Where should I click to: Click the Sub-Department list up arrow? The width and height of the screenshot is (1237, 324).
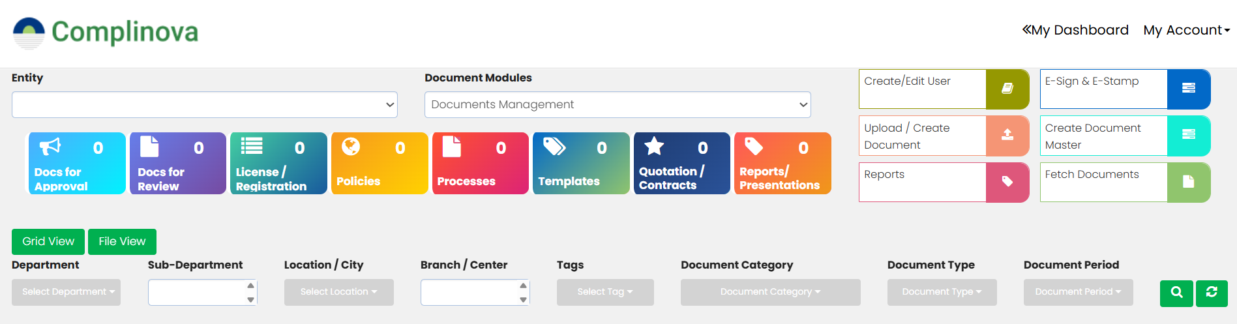point(250,286)
